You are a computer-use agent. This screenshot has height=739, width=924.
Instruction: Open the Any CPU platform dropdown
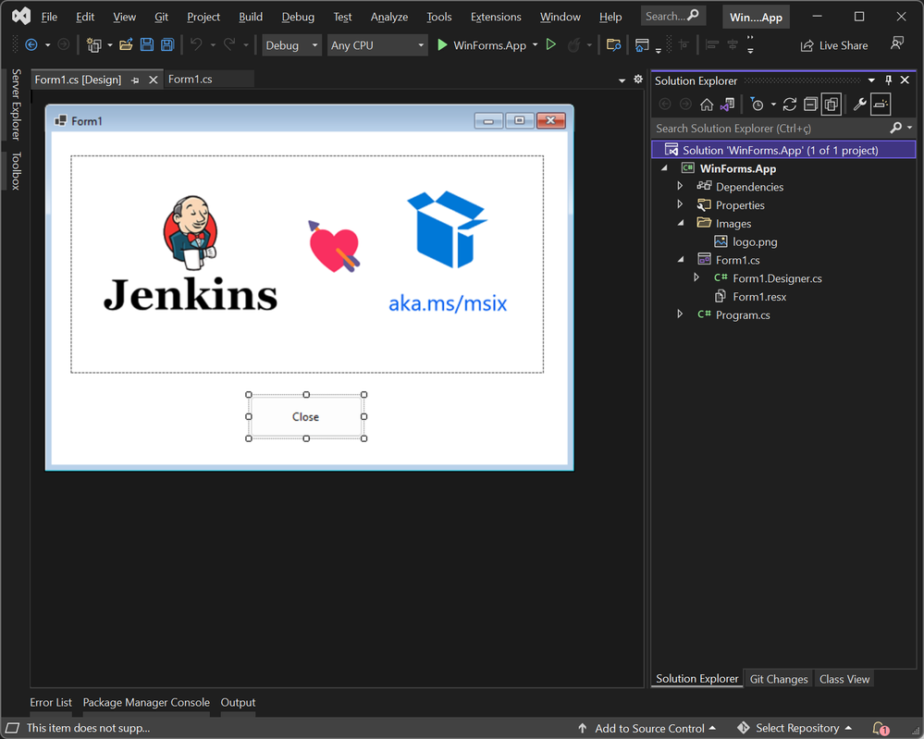(377, 45)
